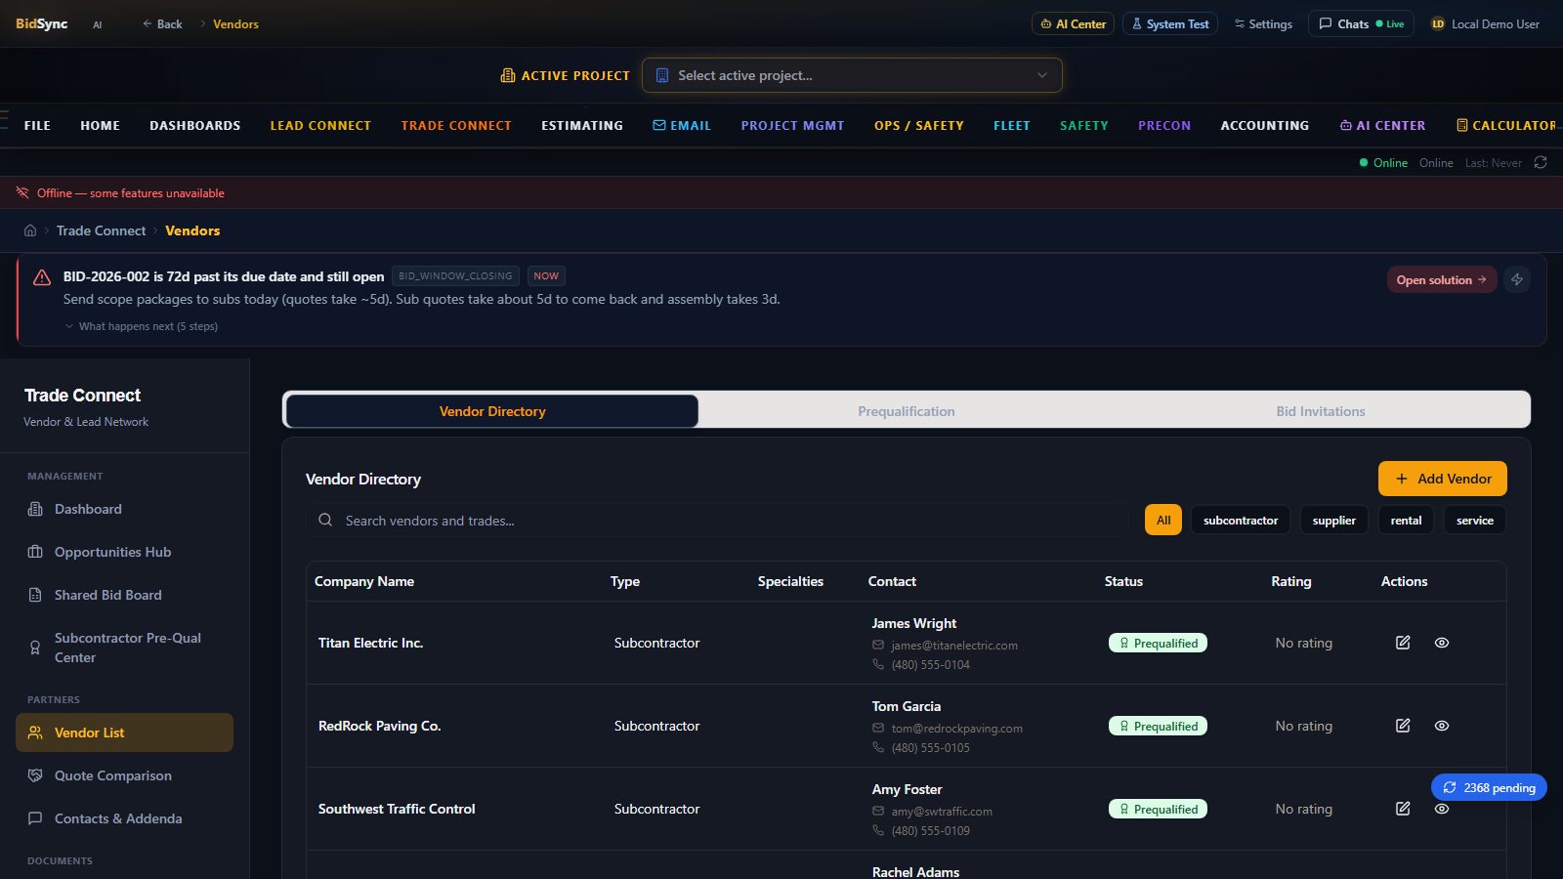Open Settings in the top header

point(1263,23)
